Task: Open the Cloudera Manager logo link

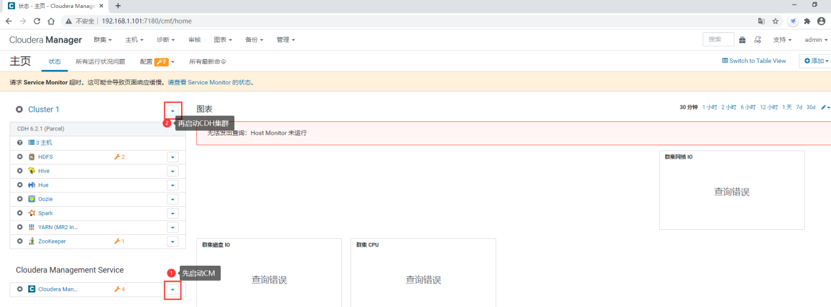Action: 46,40
